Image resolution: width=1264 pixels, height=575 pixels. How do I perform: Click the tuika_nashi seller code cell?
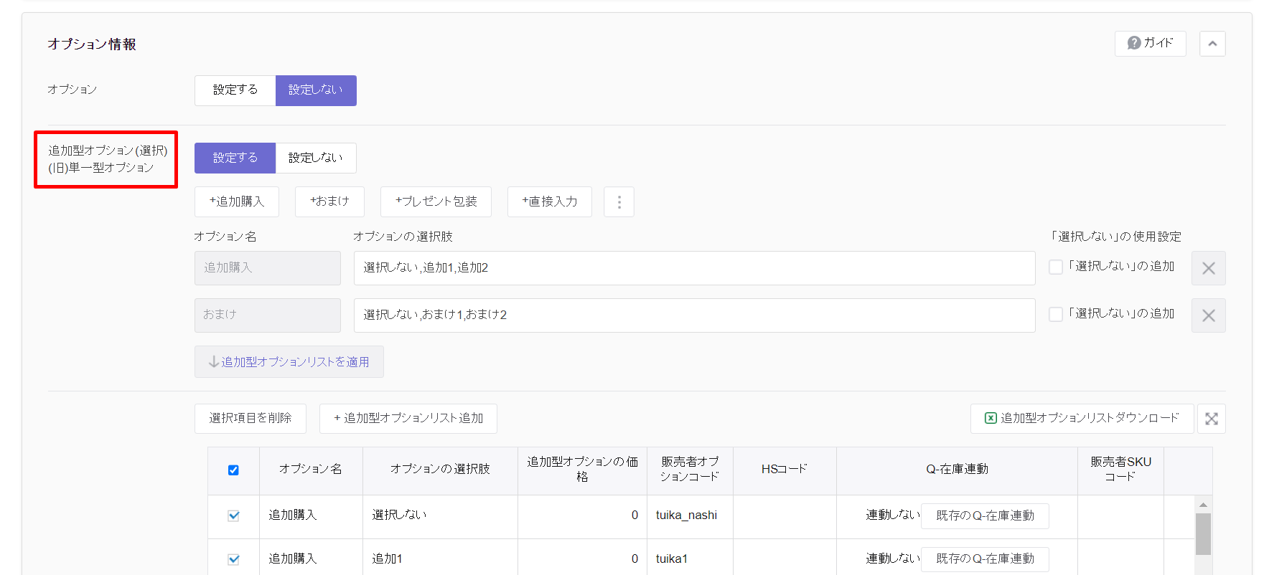[x=690, y=515]
